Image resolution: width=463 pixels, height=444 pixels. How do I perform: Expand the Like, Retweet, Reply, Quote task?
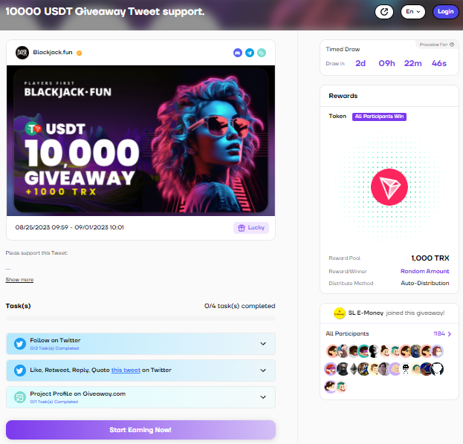pos(141,370)
